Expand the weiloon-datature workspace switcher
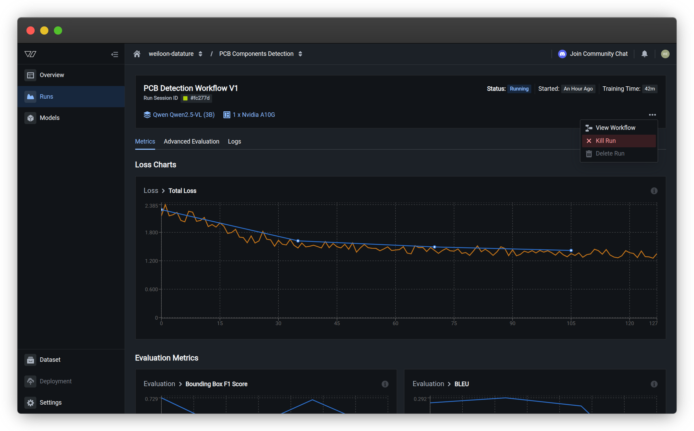Image resolution: width=694 pixels, height=431 pixels. click(x=200, y=54)
